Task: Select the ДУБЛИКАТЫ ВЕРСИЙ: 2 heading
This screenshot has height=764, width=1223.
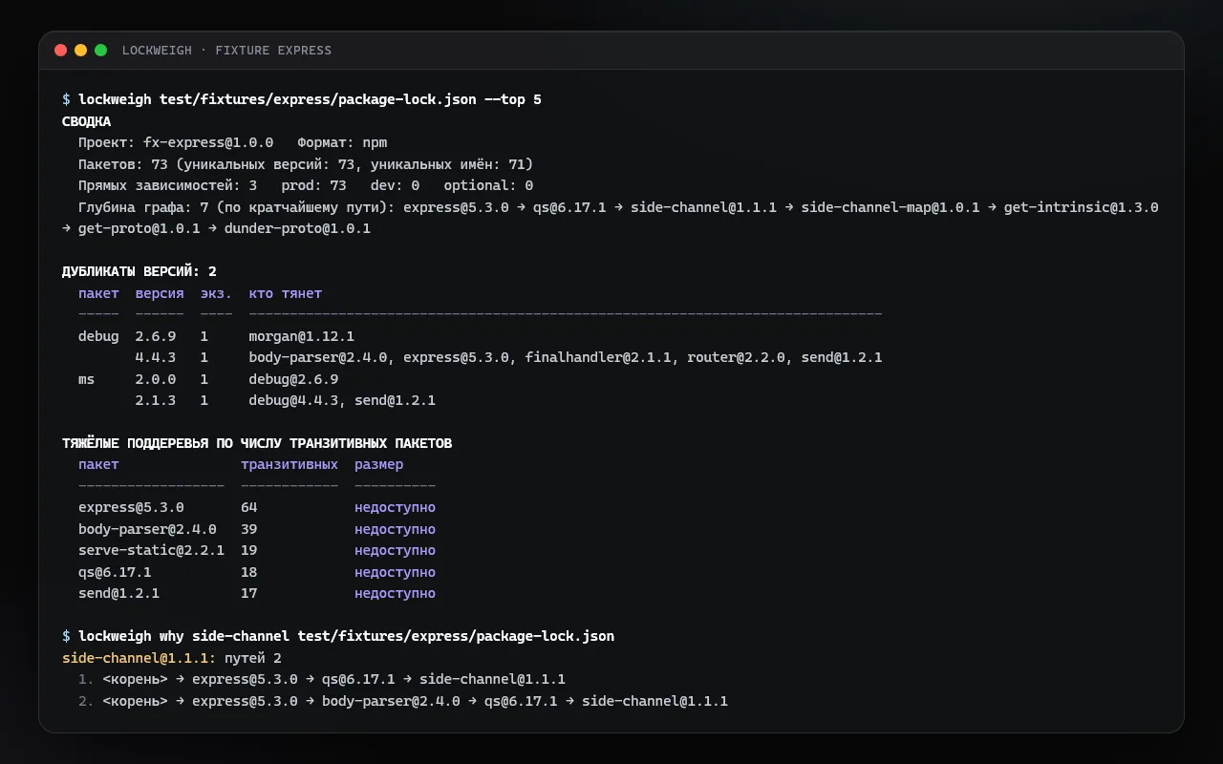Action: pyautogui.click(x=139, y=271)
